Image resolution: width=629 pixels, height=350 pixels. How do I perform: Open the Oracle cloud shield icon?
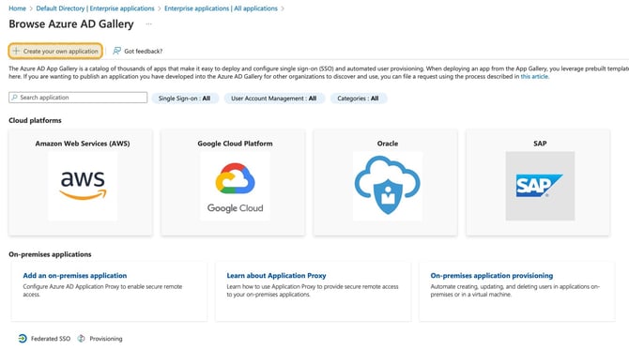[388, 186]
